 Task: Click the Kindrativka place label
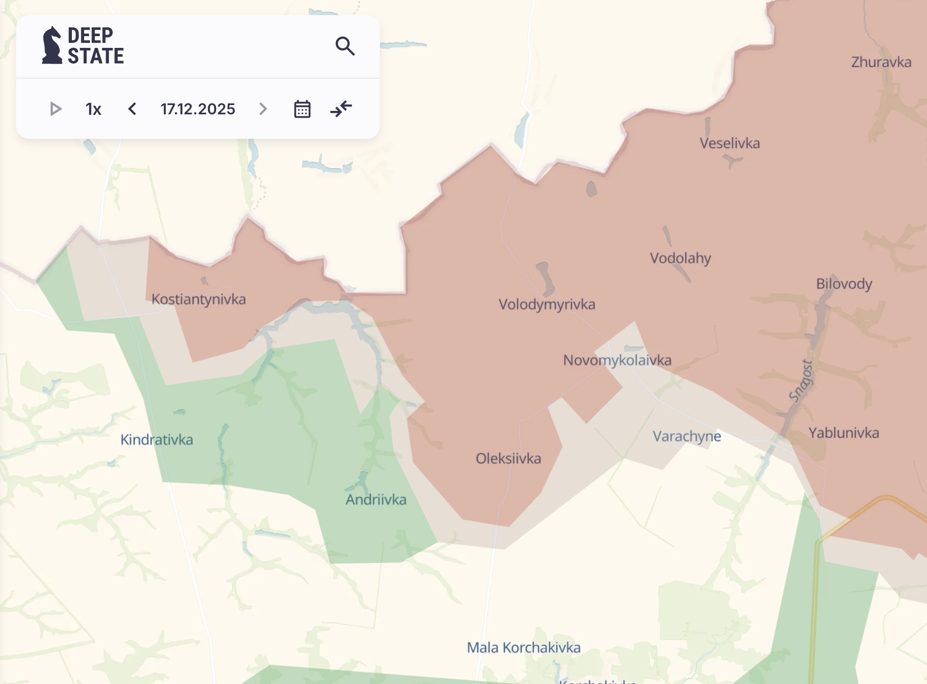pos(156,440)
